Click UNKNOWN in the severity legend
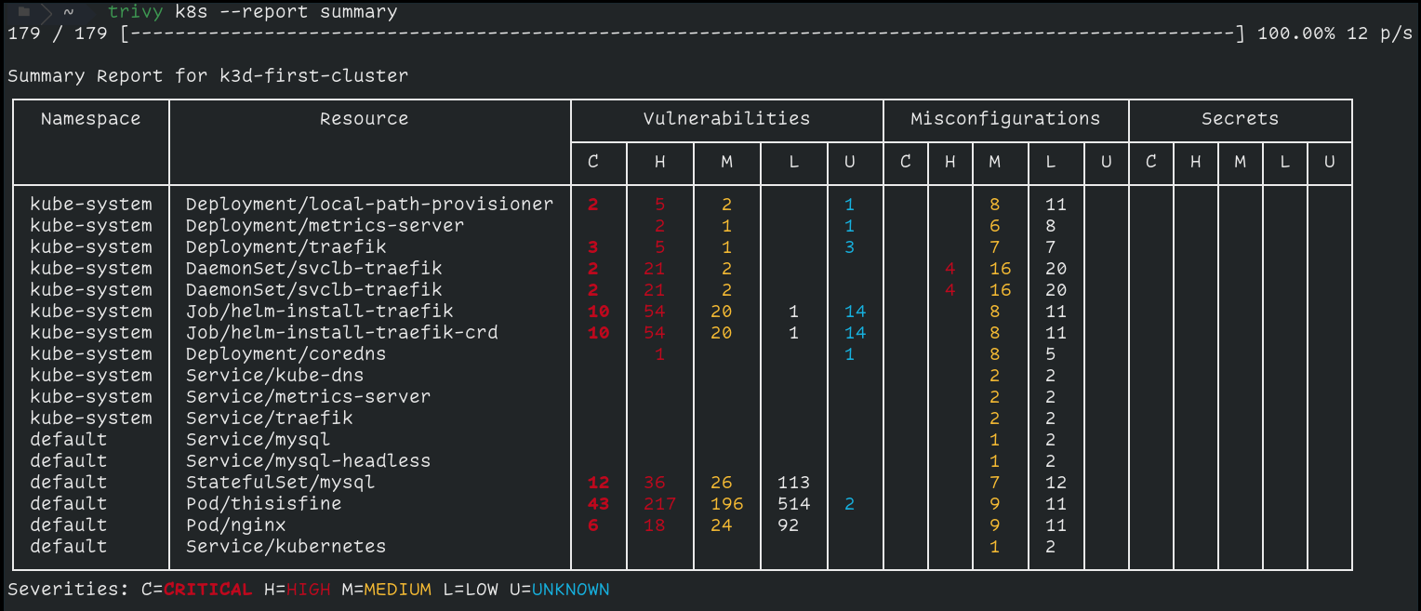 (x=570, y=588)
